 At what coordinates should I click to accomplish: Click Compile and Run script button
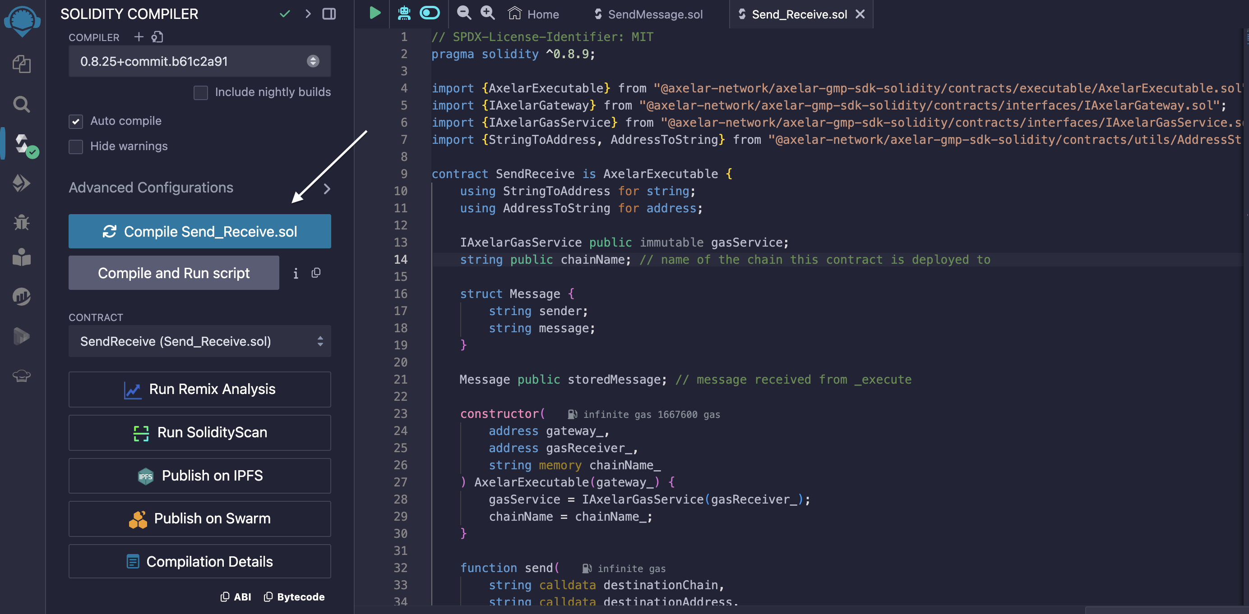point(174,273)
